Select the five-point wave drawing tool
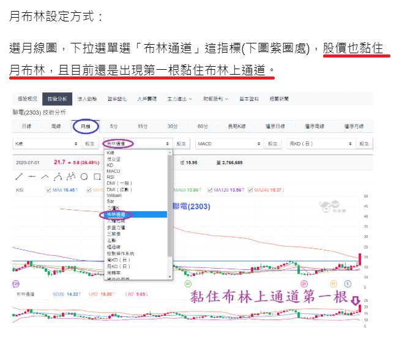402x347 pixels. pos(71,176)
